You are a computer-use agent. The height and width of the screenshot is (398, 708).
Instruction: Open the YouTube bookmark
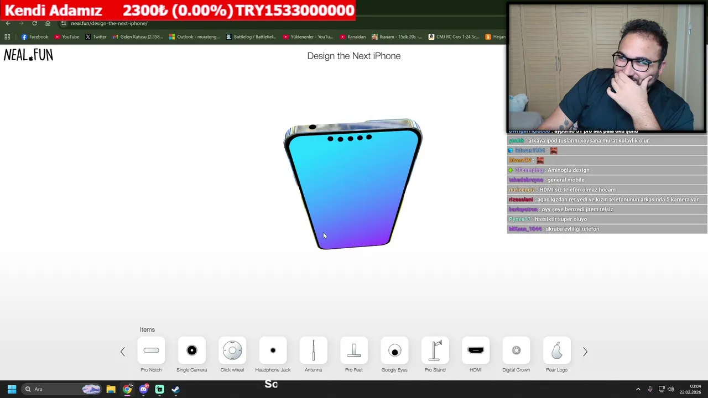[x=66, y=37]
